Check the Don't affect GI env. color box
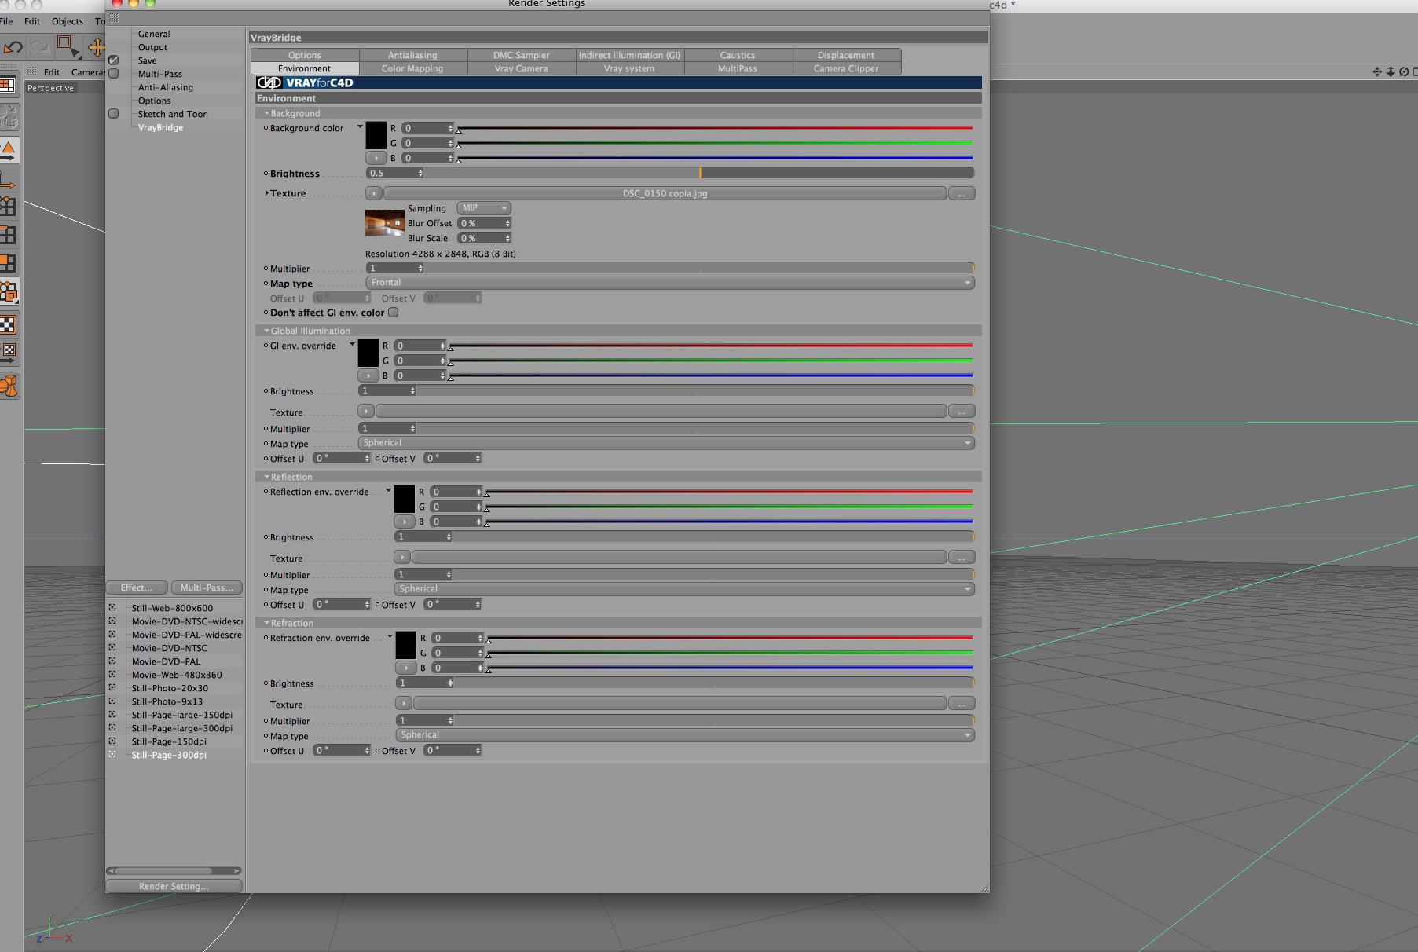This screenshot has width=1418, height=952. pos(394,313)
